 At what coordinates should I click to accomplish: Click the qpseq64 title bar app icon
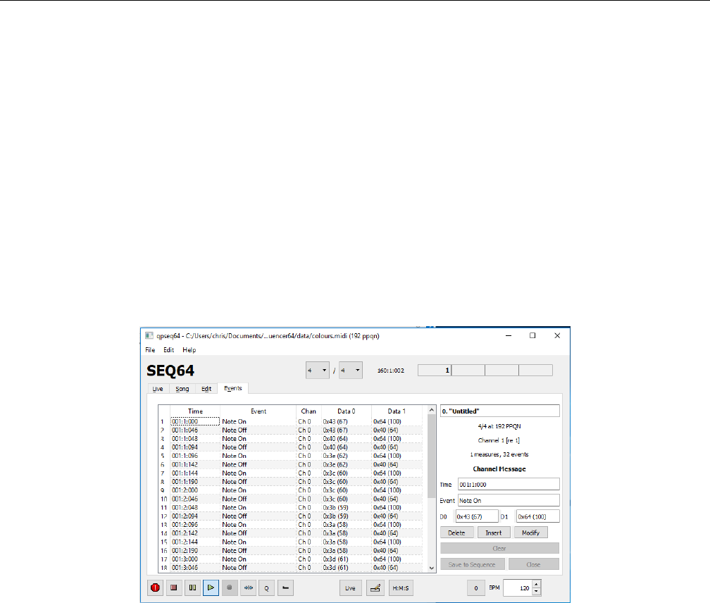click(x=149, y=336)
